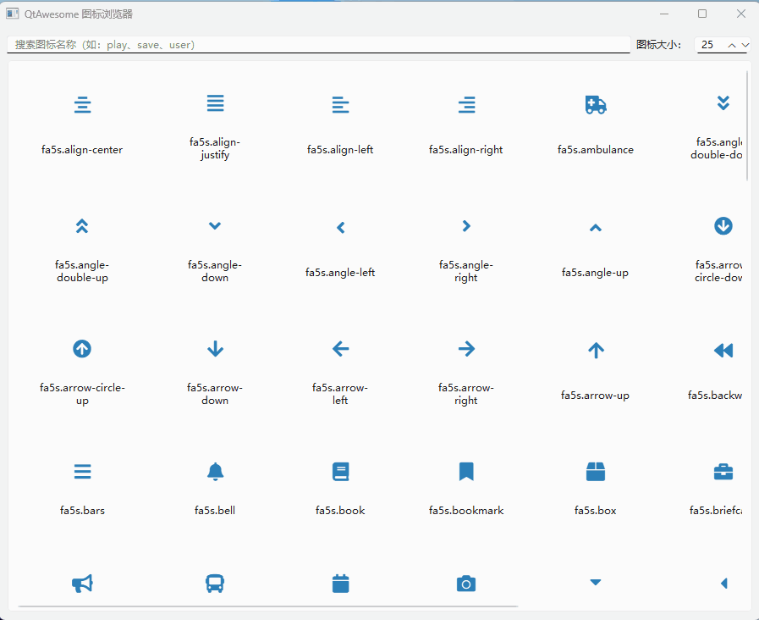Click the fa5s.angle-up label
This screenshot has height=620, width=759.
pos(596,273)
